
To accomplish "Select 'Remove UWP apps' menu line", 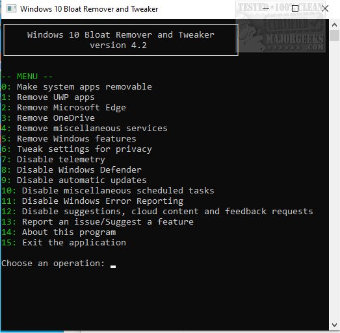I will pos(47,97).
